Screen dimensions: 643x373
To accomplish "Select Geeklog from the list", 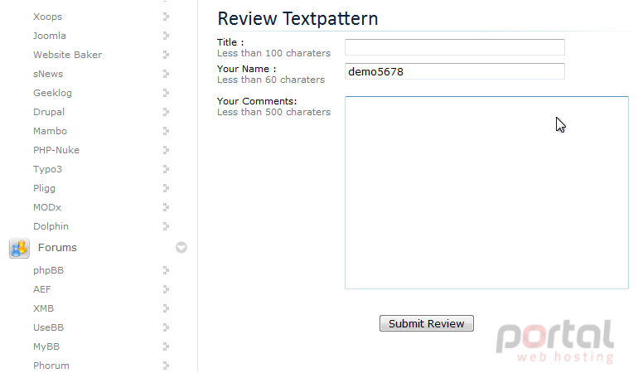I will click(x=52, y=93).
